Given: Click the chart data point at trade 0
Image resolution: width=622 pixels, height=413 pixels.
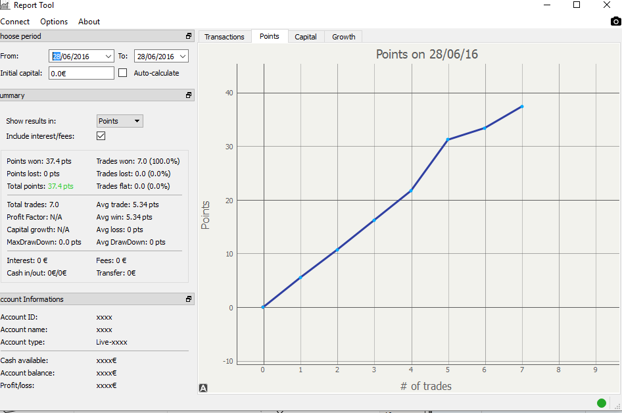Looking at the screenshot, I should coord(263,307).
